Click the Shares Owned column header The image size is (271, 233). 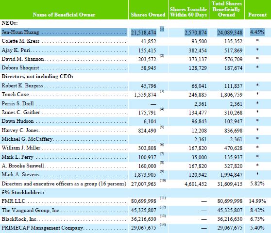[x=148, y=15]
